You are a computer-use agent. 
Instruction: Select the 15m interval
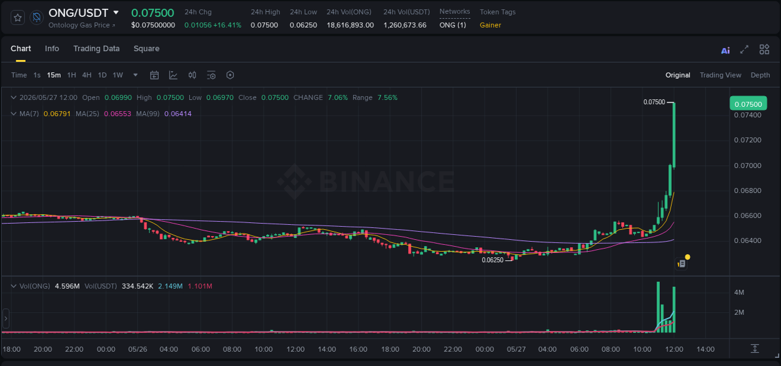click(54, 75)
